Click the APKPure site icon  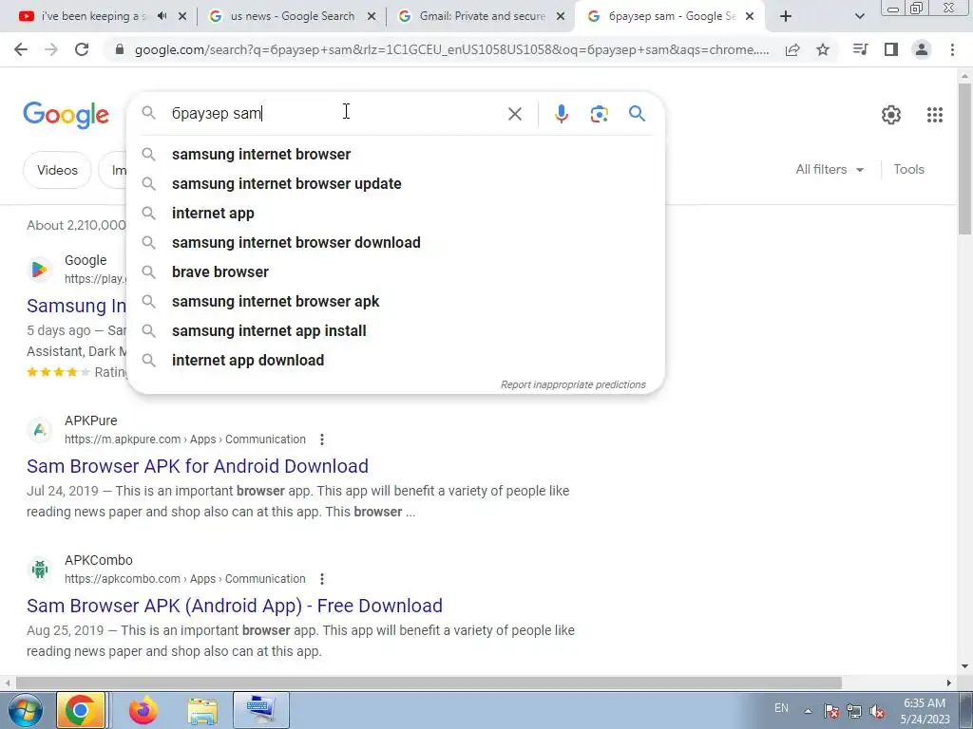pos(40,429)
